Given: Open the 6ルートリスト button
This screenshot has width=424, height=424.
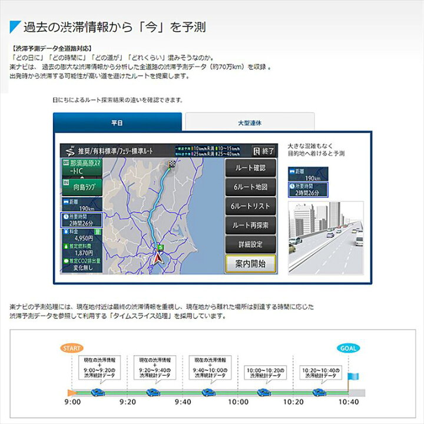Looking at the screenshot, I should 250,206.
